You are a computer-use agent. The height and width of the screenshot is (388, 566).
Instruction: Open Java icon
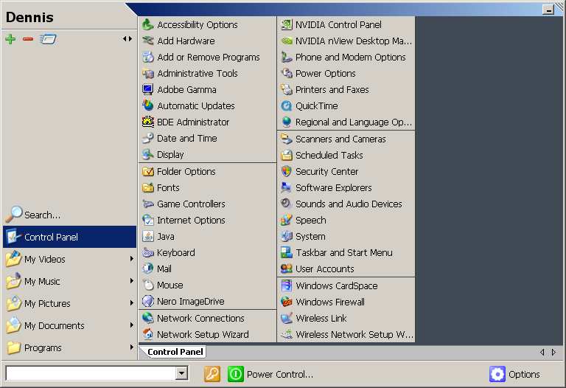147,236
